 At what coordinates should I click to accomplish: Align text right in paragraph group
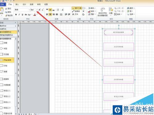(54, 14)
